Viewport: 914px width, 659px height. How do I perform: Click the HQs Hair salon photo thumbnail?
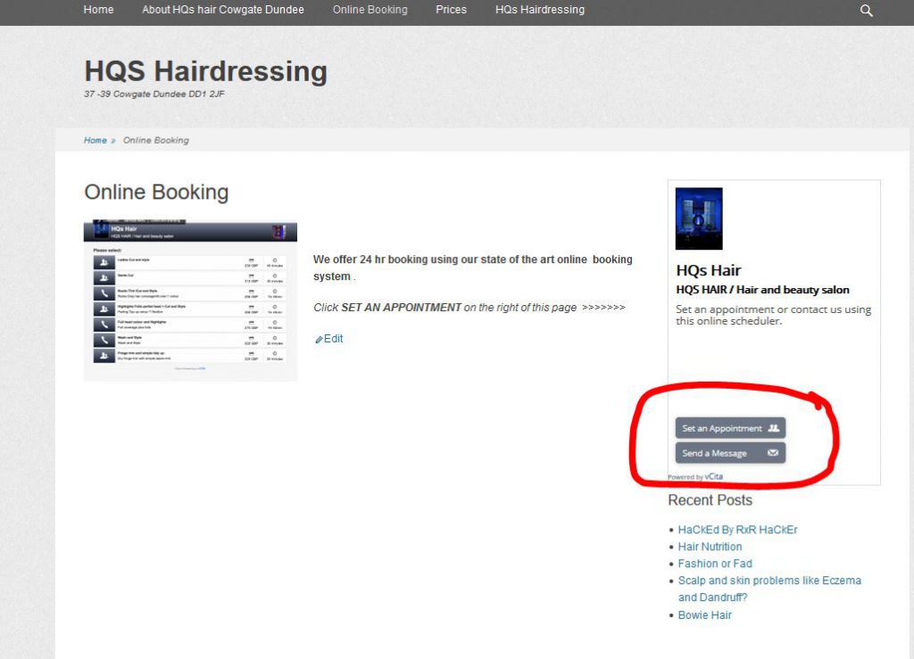click(x=699, y=218)
